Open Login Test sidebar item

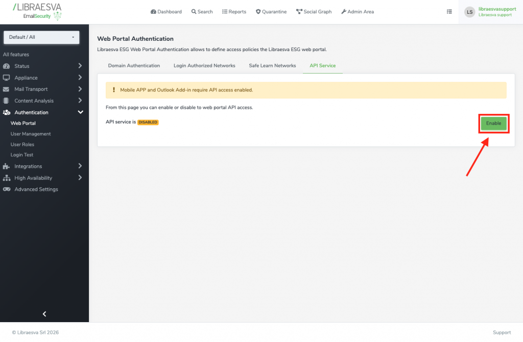click(x=22, y=155)
